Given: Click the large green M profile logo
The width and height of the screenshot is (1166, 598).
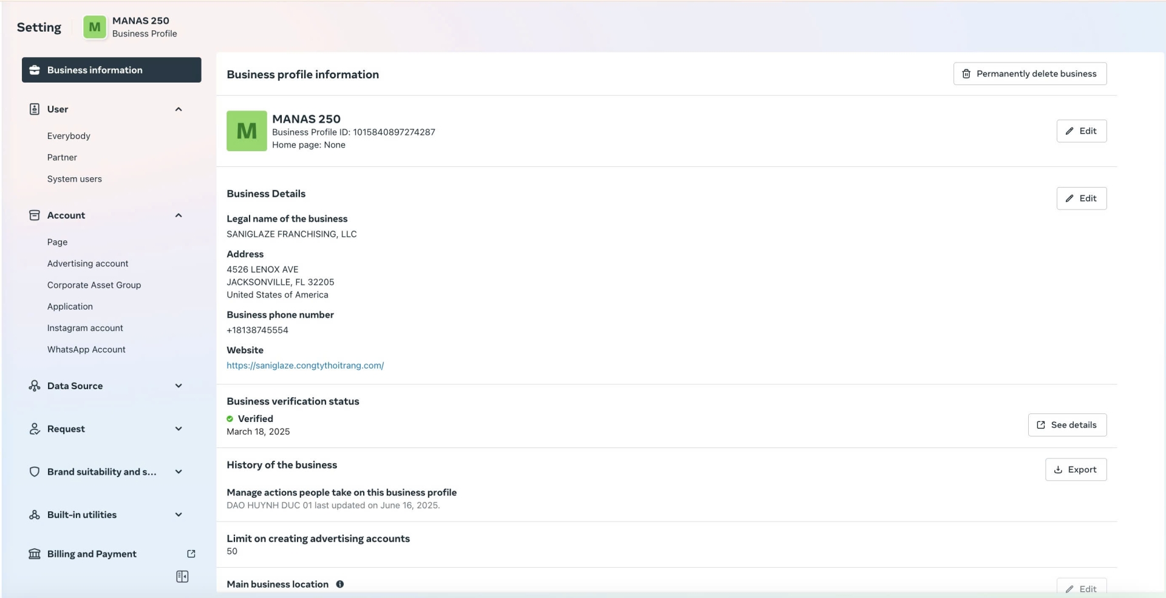Looking at the screenshot, I should 247,131.
